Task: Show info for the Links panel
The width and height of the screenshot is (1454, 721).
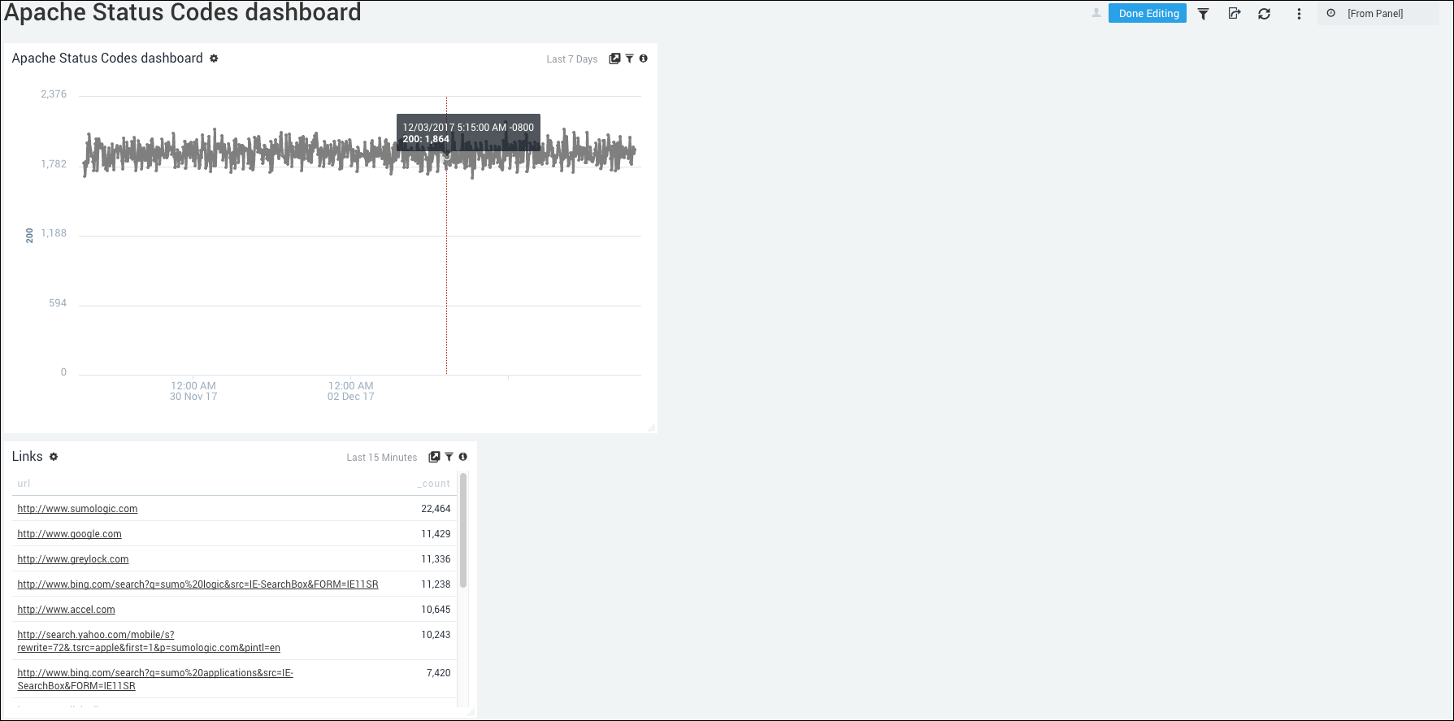Action: click(x=462, y=457)
